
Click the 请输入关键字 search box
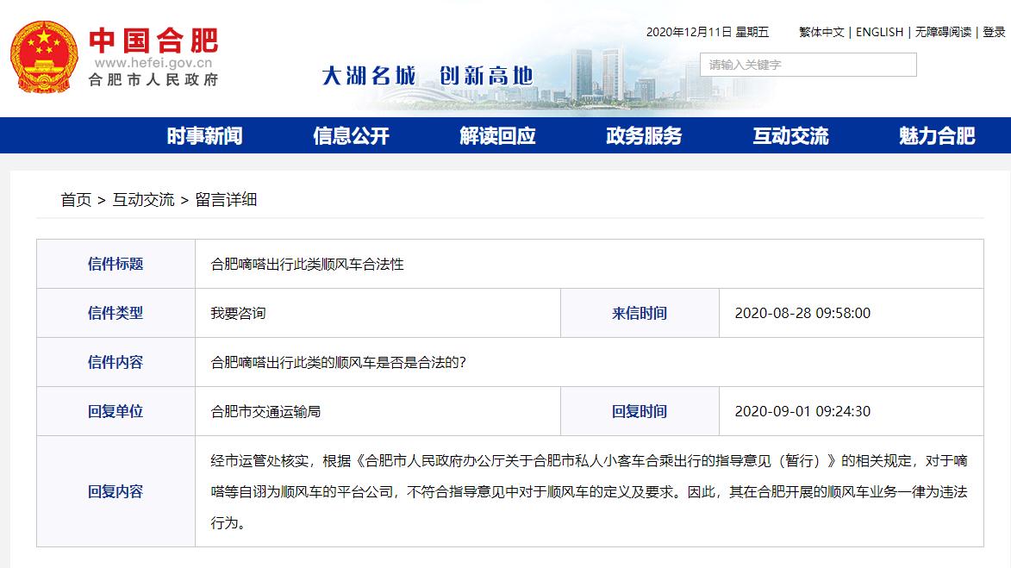[808, 64]
